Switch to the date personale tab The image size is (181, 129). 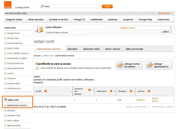[135, 49]
